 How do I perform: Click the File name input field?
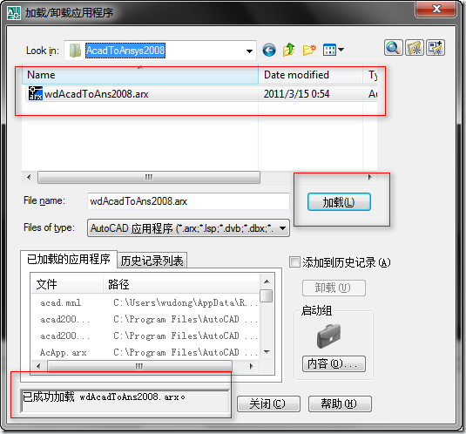[188, 201]
